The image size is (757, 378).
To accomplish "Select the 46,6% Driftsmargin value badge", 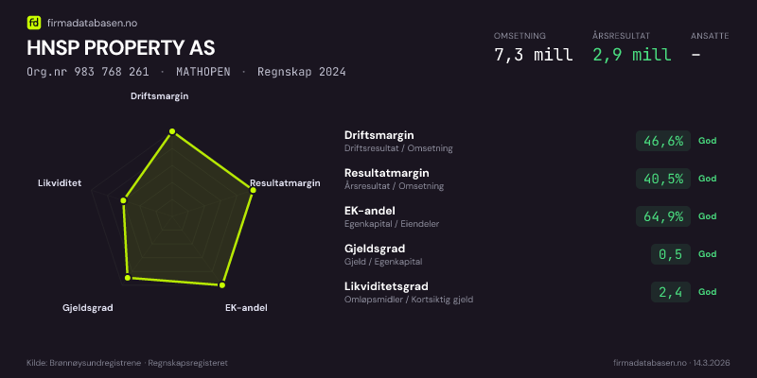I will [x=663, y=141].
